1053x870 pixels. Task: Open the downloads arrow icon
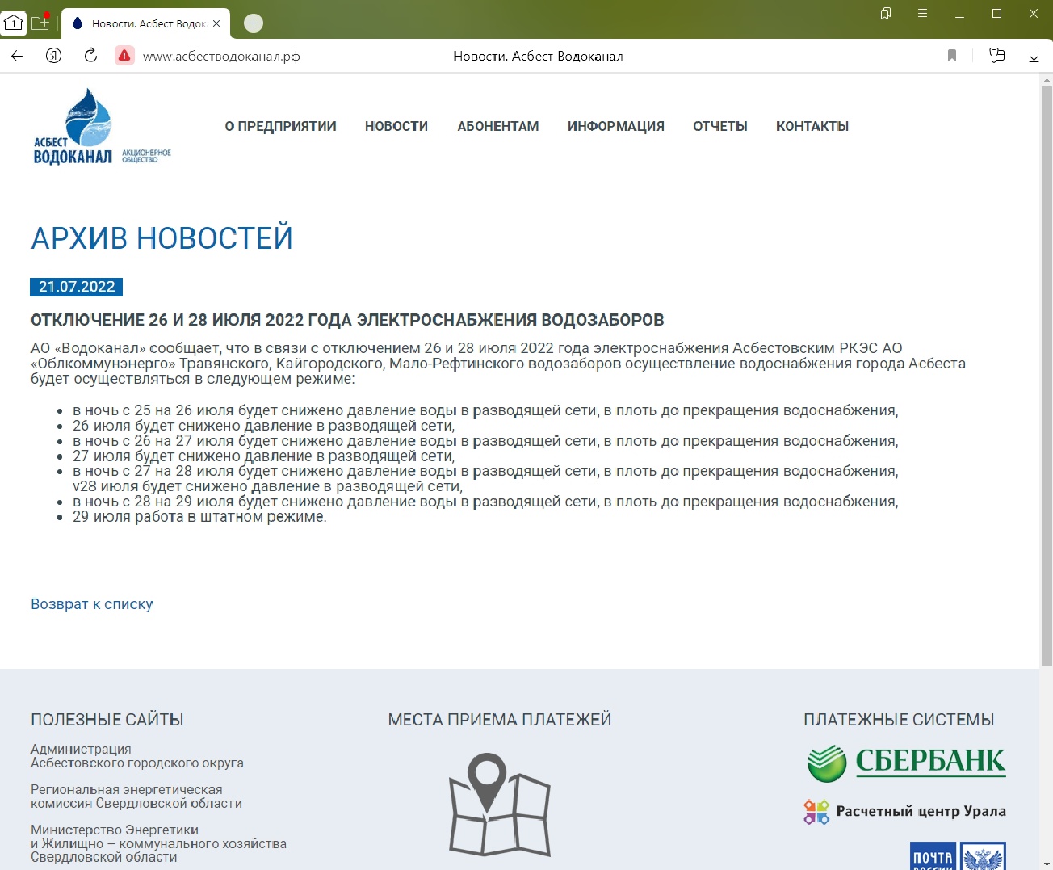tap(1034, 56)
